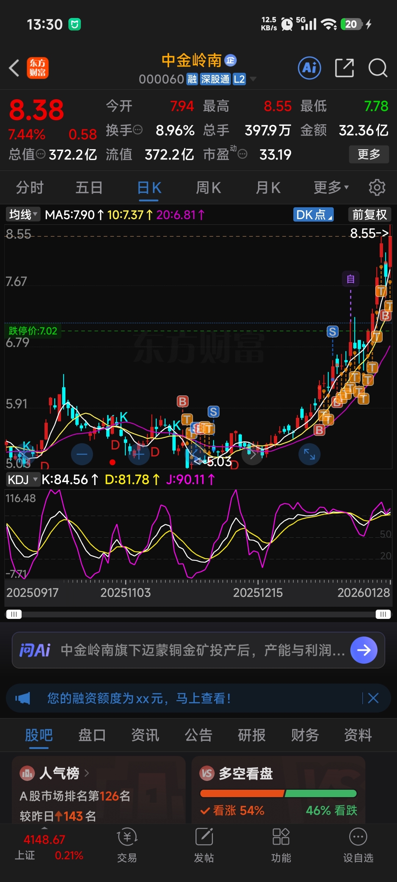Image resolution: width=397 pixels, height=882 pixels.
Task: Vote 46% 看跌 option
Action: pos(331,810)
